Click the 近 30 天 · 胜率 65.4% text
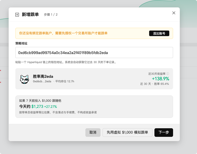The height and width of the screenshot is (154, 197). click(x=154, y=84)
